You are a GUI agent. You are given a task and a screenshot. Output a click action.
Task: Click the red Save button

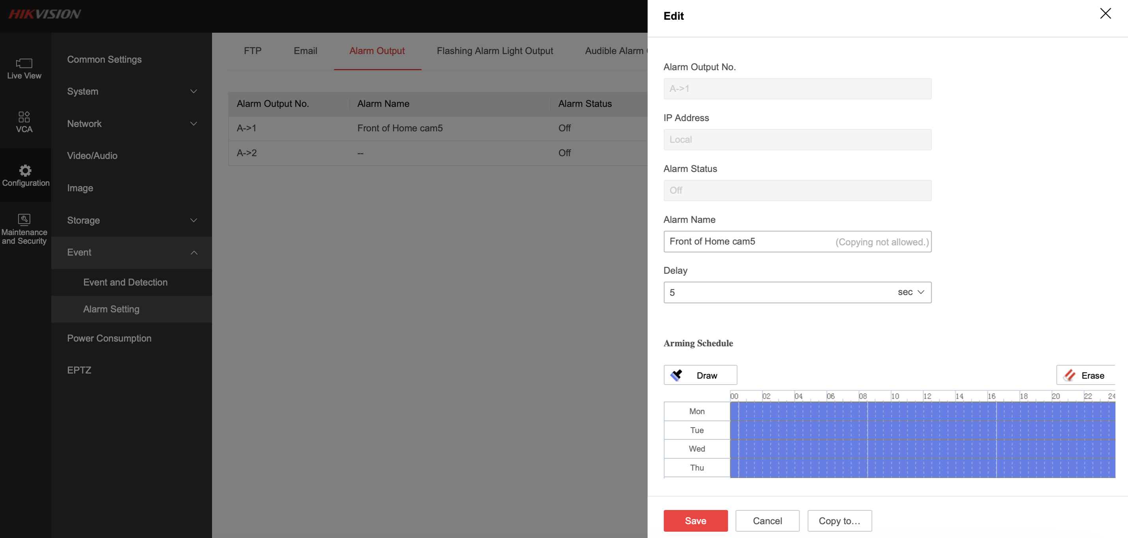click(695, 521)
